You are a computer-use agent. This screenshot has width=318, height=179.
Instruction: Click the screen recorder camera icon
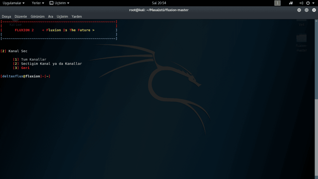pos(291,3)
